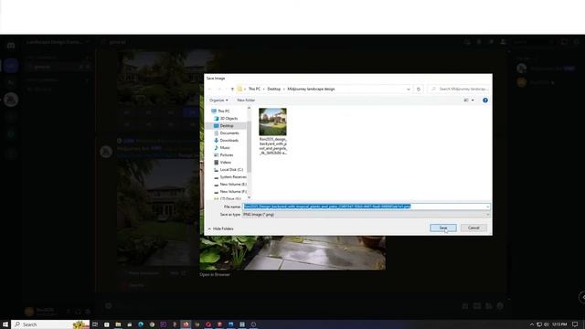Focus the Search Midjourney landscape search box
585x329 pixels.
coord(459,90)
